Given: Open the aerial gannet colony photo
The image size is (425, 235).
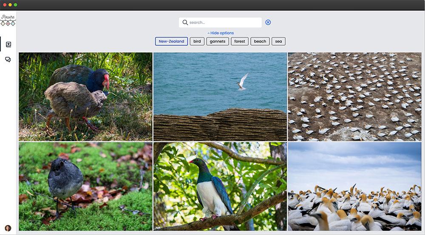Looking at the screenshot, I should pyautogui.click(x=354, y=97).
